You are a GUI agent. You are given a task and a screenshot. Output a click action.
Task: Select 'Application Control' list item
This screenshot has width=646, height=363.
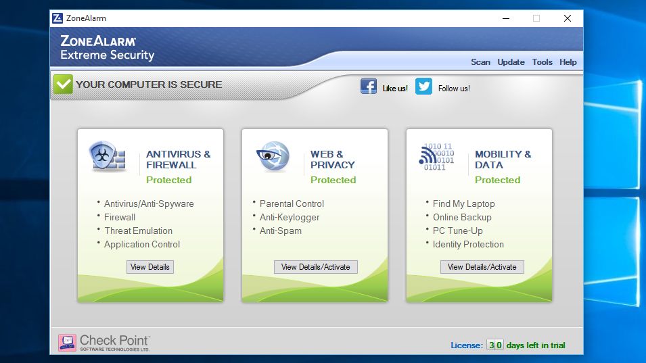pos(142,245)
